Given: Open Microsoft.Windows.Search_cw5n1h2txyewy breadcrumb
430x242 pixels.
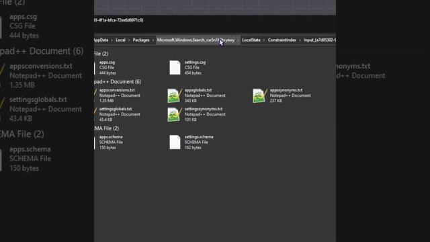Looking at the screenshot, I should point(196,40).
